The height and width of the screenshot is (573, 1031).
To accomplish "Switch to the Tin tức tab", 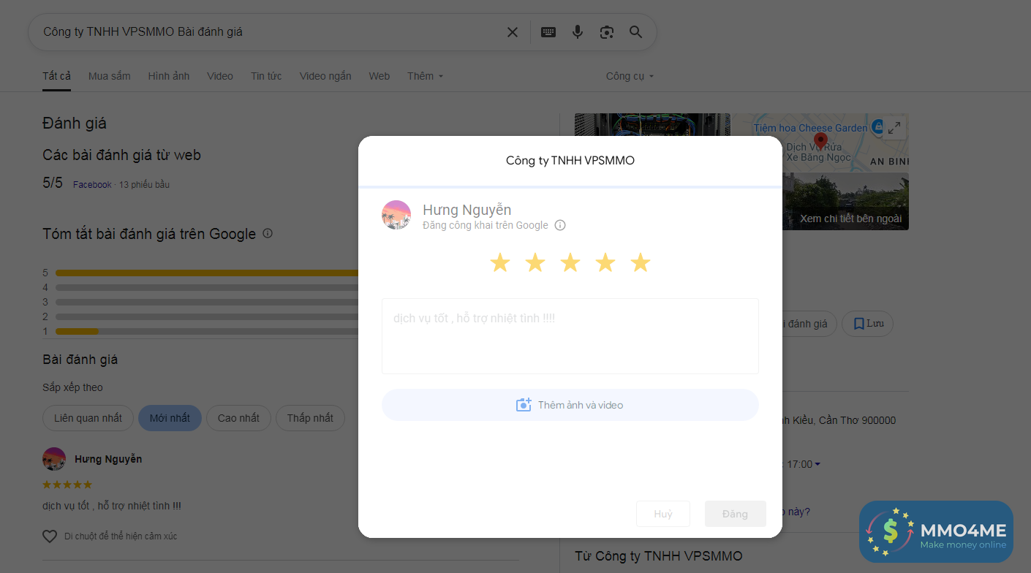I will point(266,76).
